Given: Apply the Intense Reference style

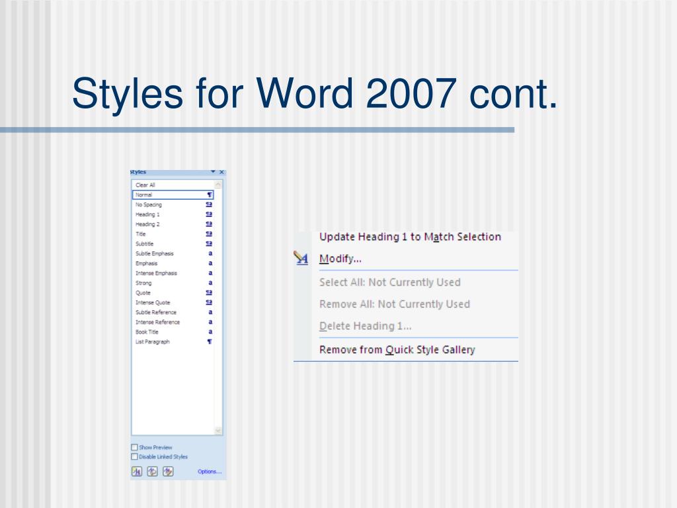Looking at the screenshot, I should [x=173, y=322].
